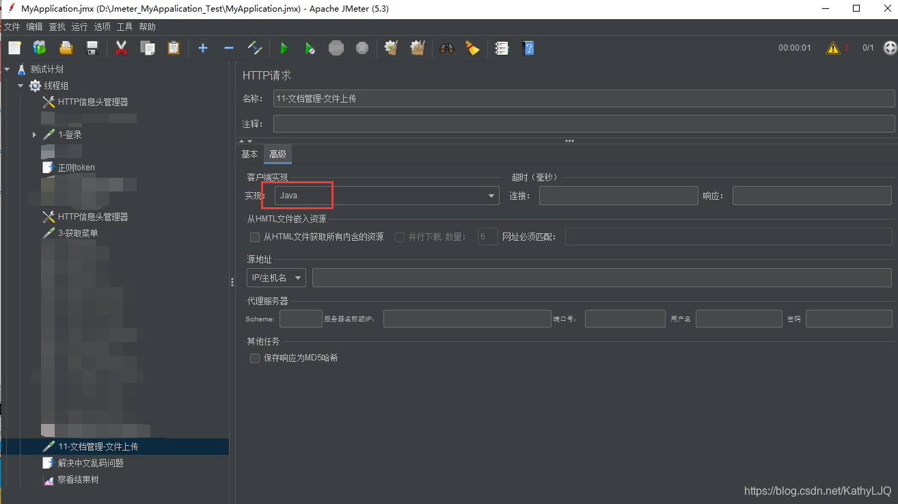Open the 运行 menu
898x504 pixels.
tap(79, 27)
